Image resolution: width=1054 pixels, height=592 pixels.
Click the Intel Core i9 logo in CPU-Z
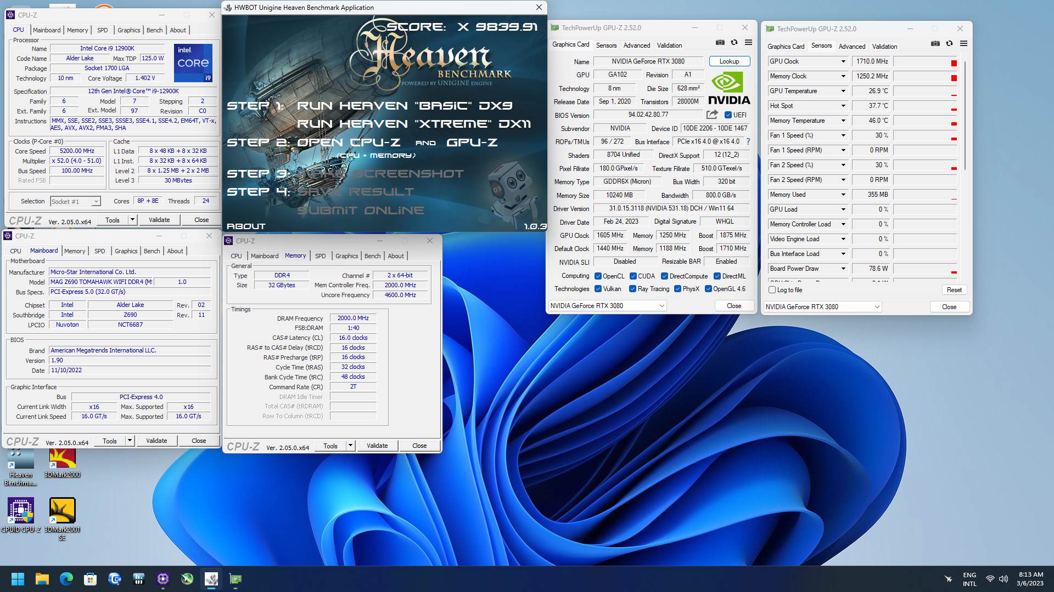coord(193,63)
